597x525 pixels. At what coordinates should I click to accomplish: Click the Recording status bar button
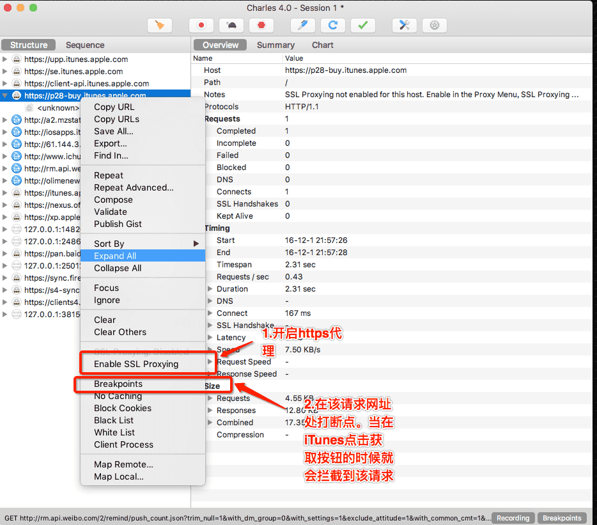(x=513, y=517)
